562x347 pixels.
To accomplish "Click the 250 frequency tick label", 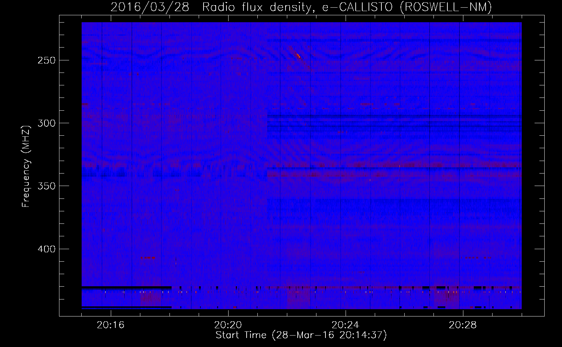I will (47, 60).
